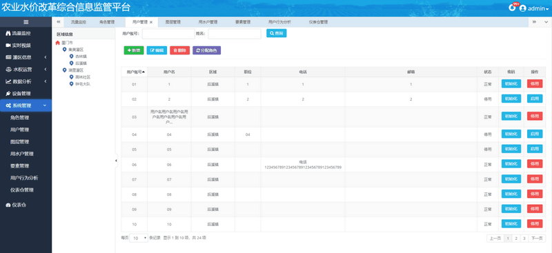The image size is (552, 253).
Task: Disable user 01 with the red 停用 button
Action: pyautogui.click(x=534, y=83)
